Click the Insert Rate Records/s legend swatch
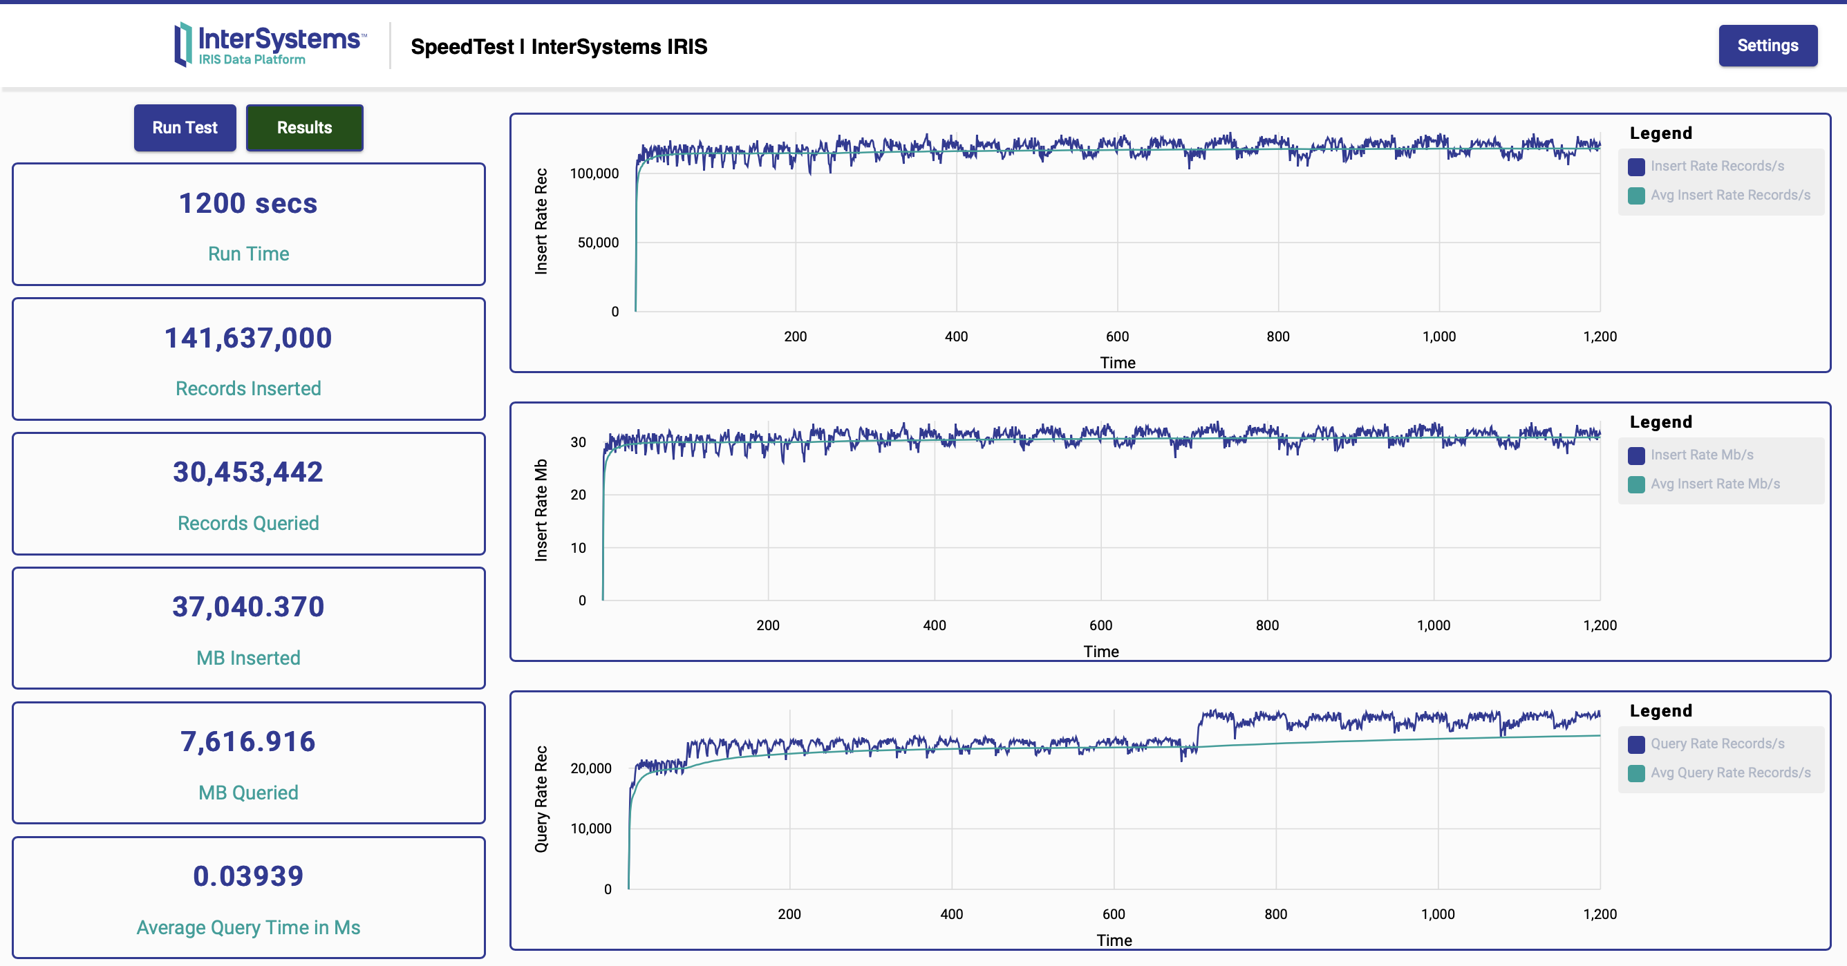The height and width of the screenshot is (966, 1847). pyautogui.click(x=1636, y=167)
